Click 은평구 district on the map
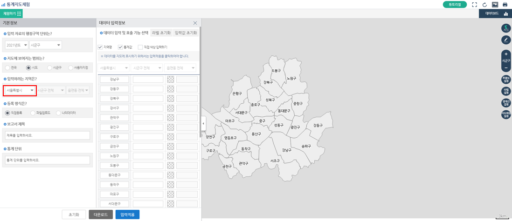This screenshot has width=512, height=221. point(237,93)
